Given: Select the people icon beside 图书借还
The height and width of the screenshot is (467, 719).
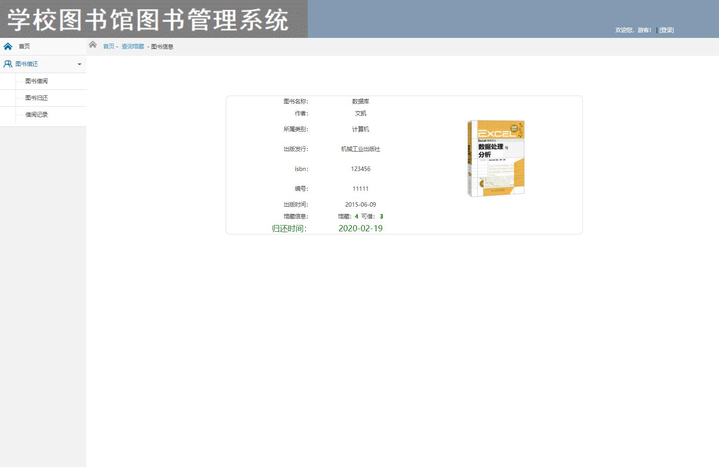Looking at the screenshot, I should click(8, 64).
